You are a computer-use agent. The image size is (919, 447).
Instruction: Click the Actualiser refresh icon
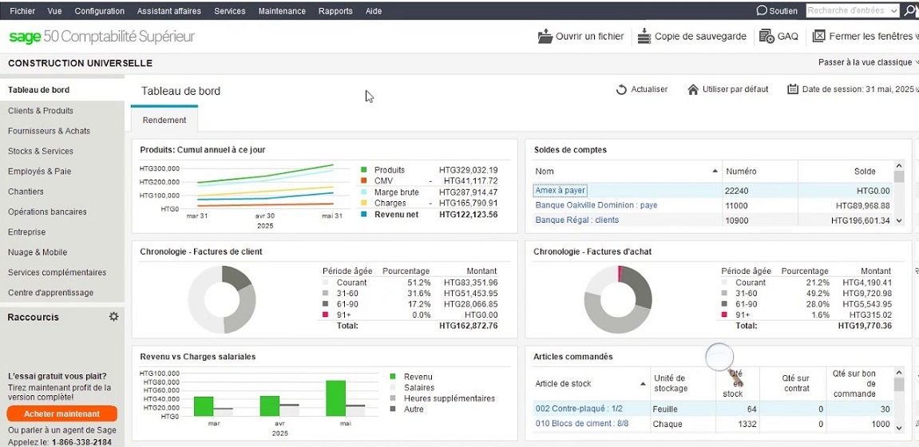tap(621, 89)
